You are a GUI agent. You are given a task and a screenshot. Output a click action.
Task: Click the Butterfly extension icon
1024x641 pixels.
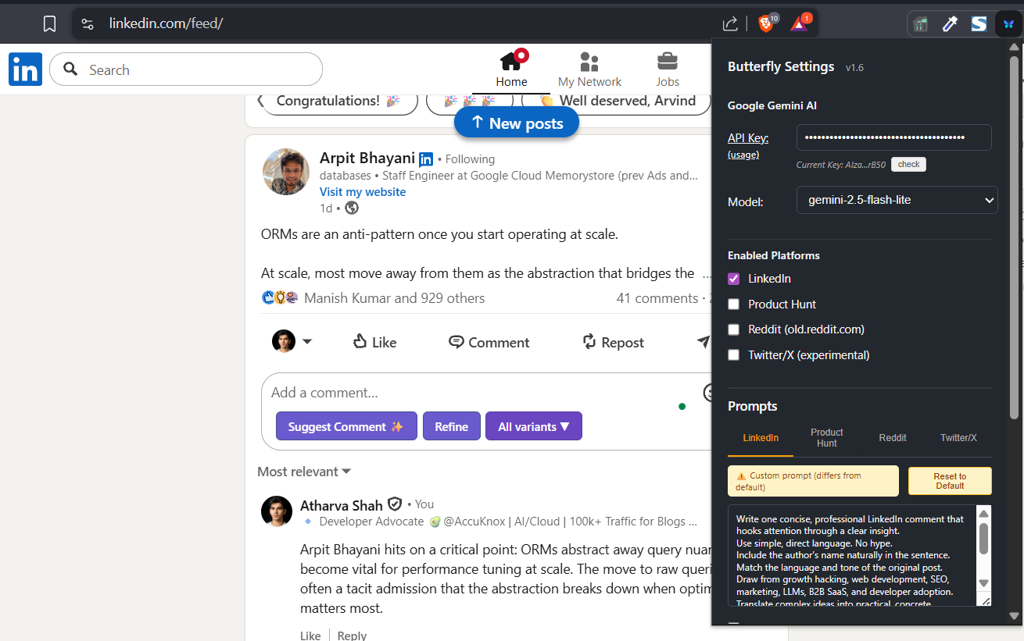click(x=1008, y=24)
